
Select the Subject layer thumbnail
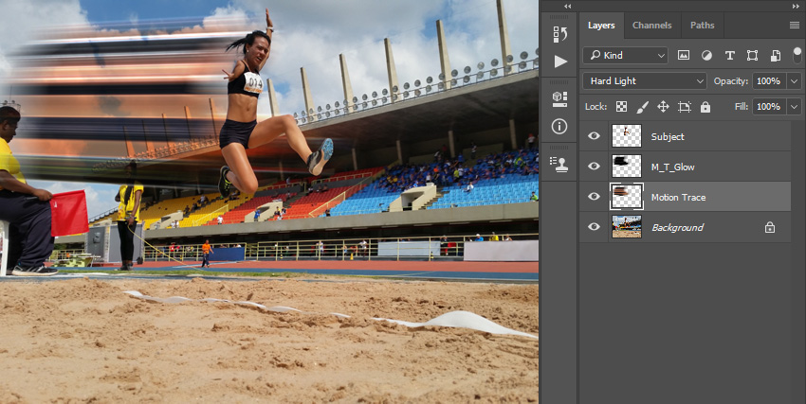(x=627, y=136)
